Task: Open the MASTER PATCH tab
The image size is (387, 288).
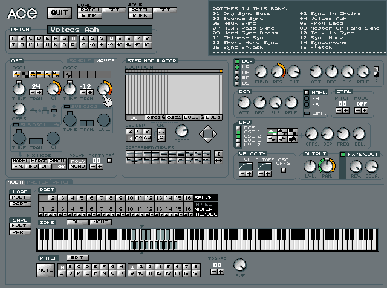Action: 46,182
